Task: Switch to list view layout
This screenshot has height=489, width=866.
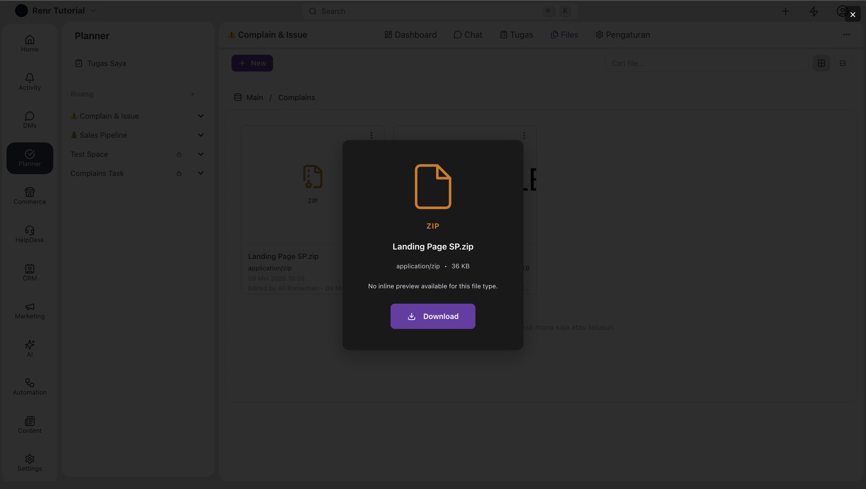Action: (842, 63)
